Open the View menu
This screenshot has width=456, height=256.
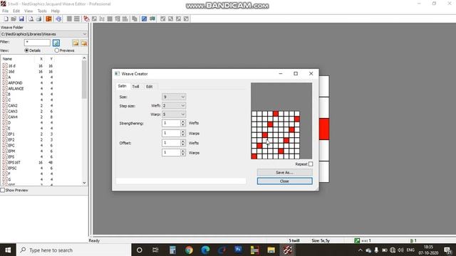[x=28, y=11]
